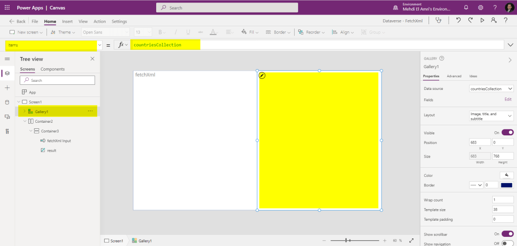Close the Tree view panel
Viewport: 517px width, 246px height.
coord(92,59)
